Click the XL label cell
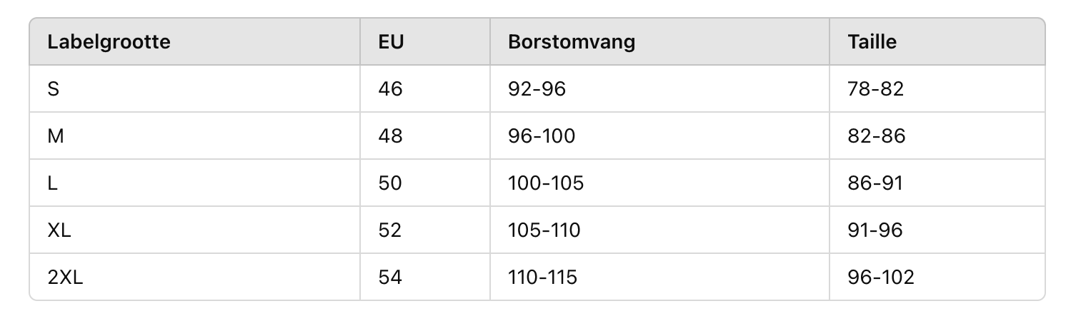Screen dimensions: 1076x321 59,230
